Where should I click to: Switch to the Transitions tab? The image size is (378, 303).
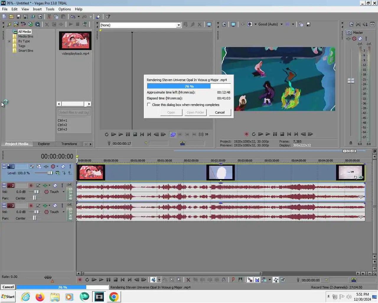pyautogui.click(x=69, y=144)
